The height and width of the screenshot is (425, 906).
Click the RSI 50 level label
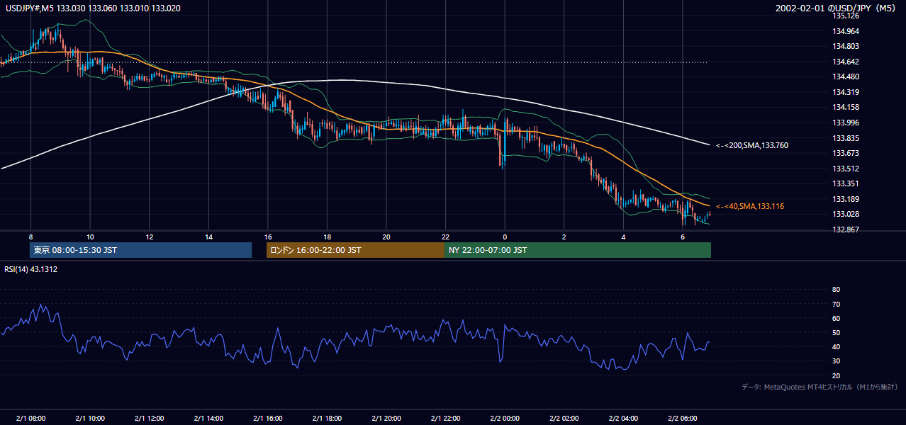[837, 332]
